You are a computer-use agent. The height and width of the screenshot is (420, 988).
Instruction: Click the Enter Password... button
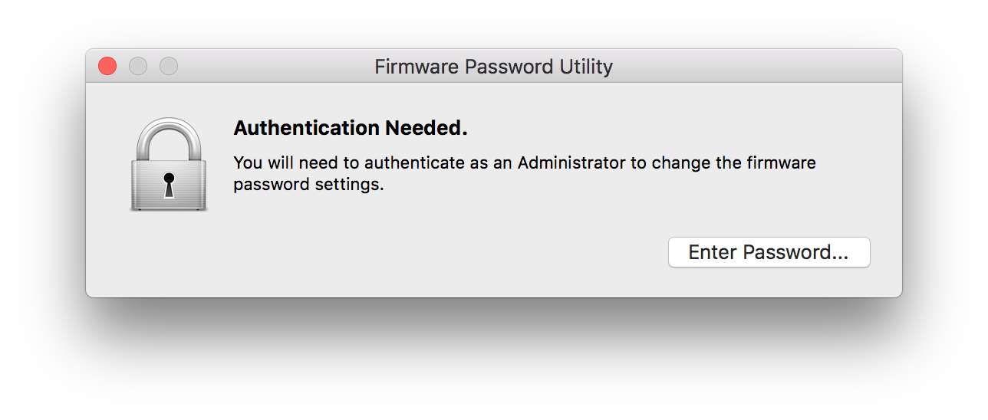tap(769, 252)
